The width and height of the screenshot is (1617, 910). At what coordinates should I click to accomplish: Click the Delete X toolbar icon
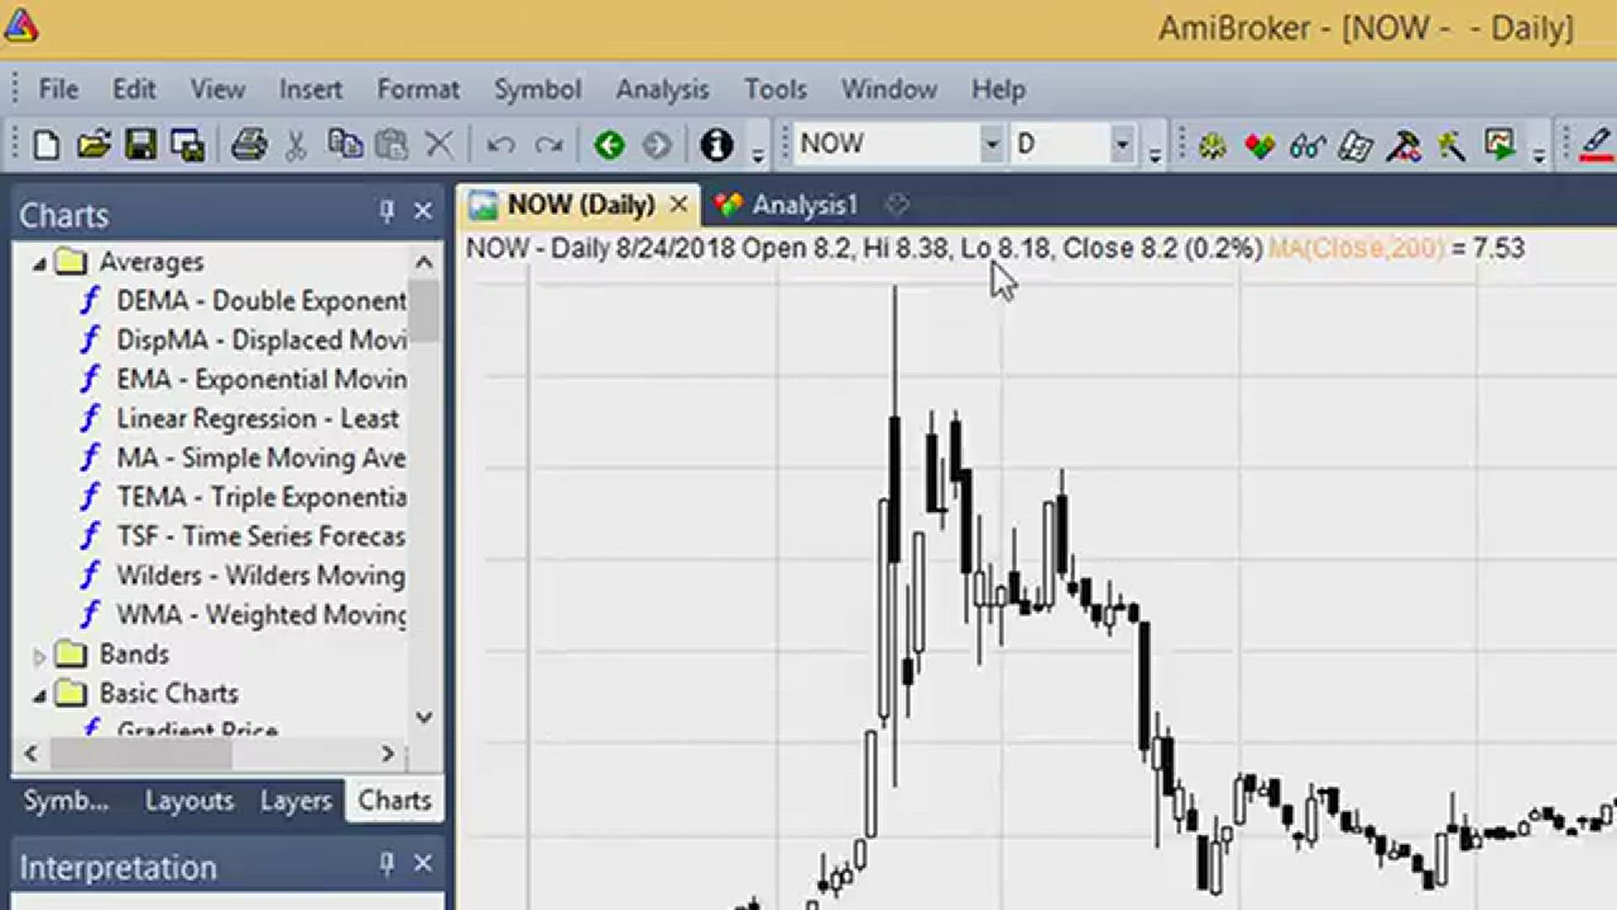point(439,145)
